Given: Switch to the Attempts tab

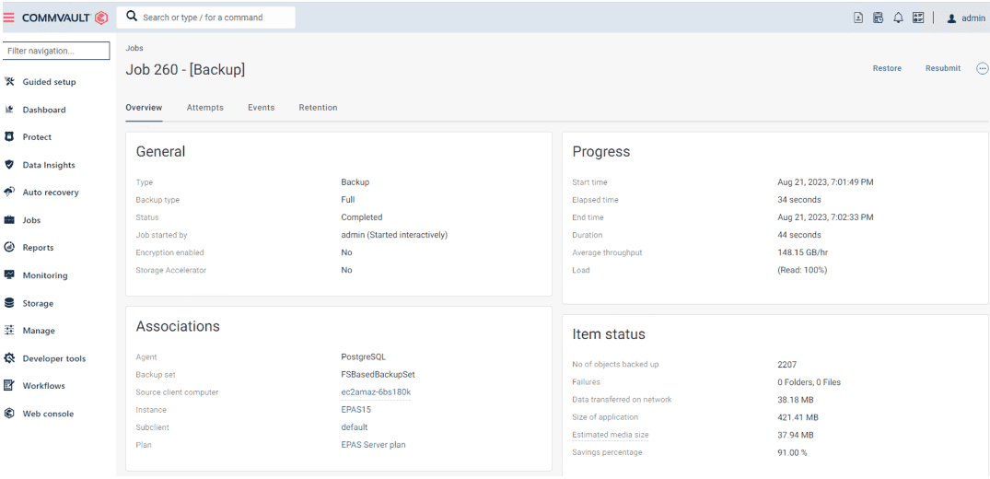Looking at the screenshot, I should point(205,108).
